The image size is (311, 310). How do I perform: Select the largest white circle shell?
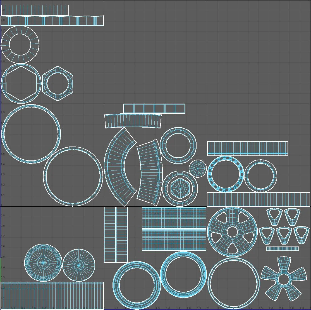pyautogui.click(x=31, y=134)
